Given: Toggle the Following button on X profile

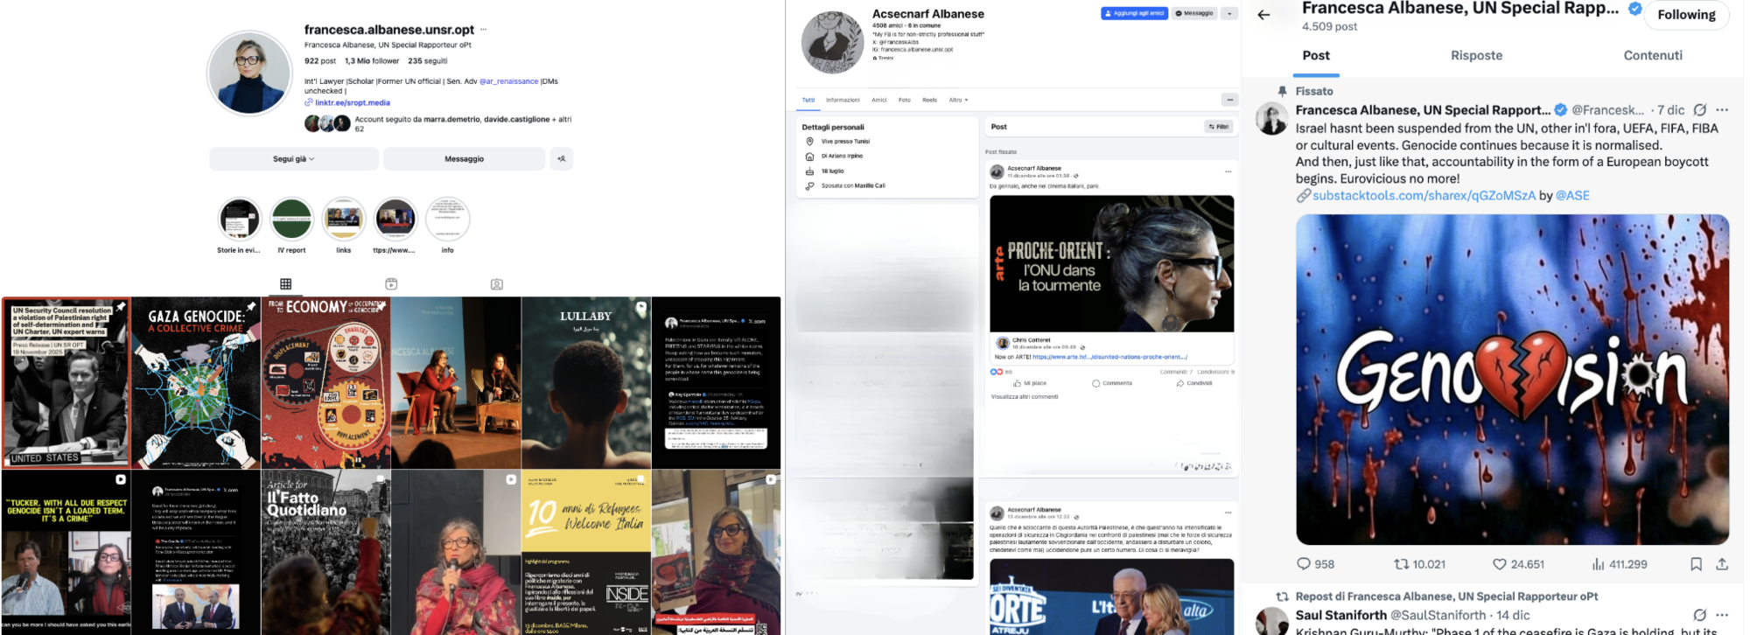Looking at the screenshot, I should point(1686,15).
